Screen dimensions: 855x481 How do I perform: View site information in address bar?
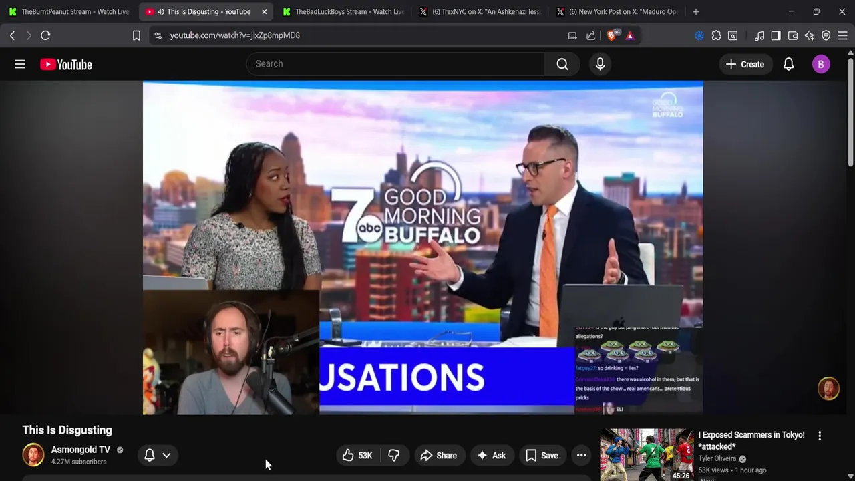tap(158, 35)
